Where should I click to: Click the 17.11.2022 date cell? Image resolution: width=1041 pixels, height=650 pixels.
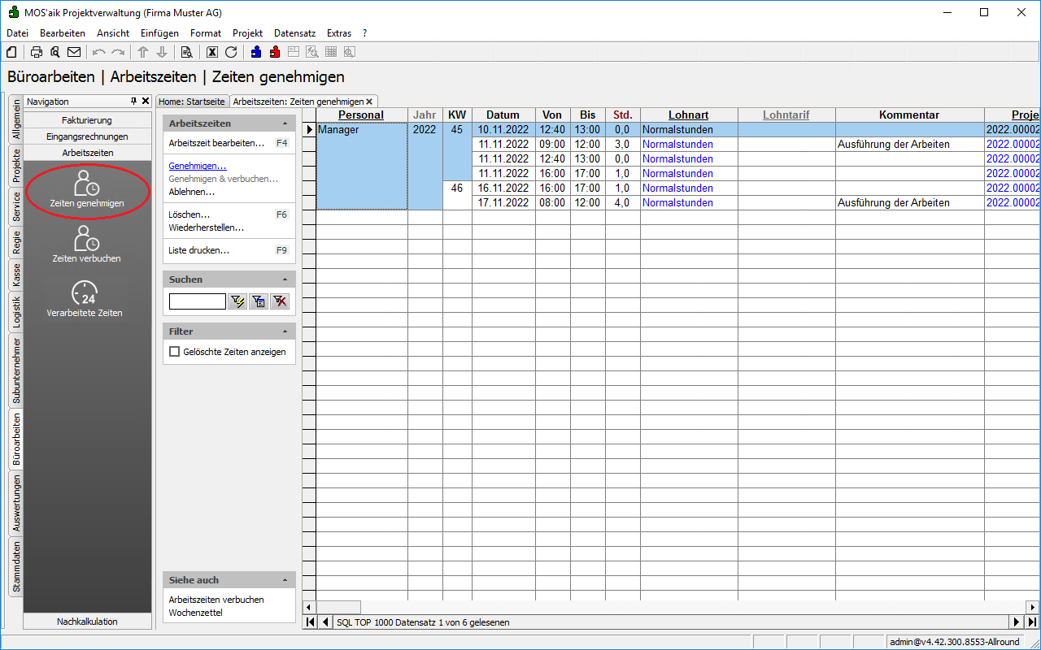(503, 202)
